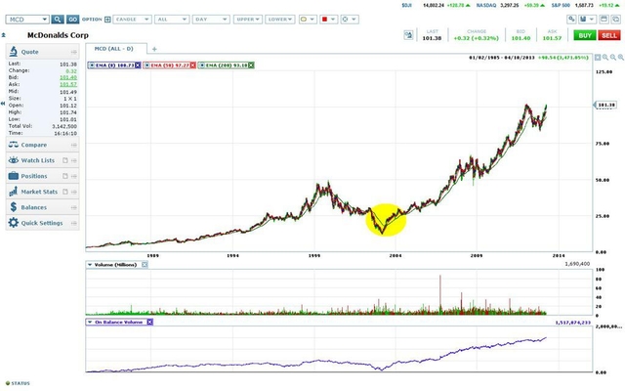Click the Quote microscope icon
The image size is (625, 391).
point(13,52)
